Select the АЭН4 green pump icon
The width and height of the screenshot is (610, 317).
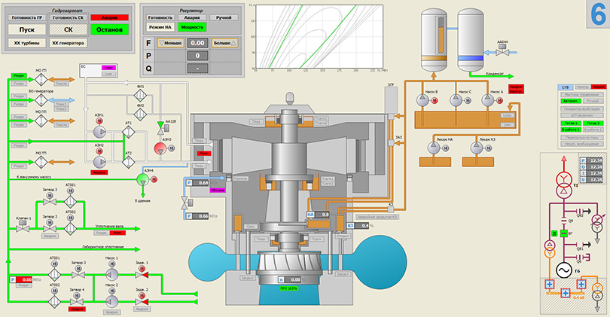(x=142, y=179)
